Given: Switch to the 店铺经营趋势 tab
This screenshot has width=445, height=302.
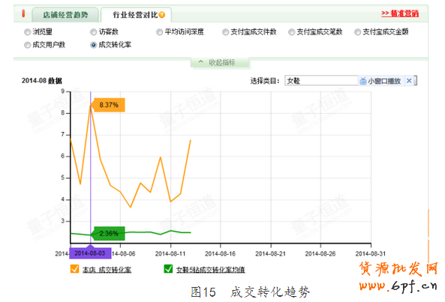Looking at the screenshot, I should (65, 15).
